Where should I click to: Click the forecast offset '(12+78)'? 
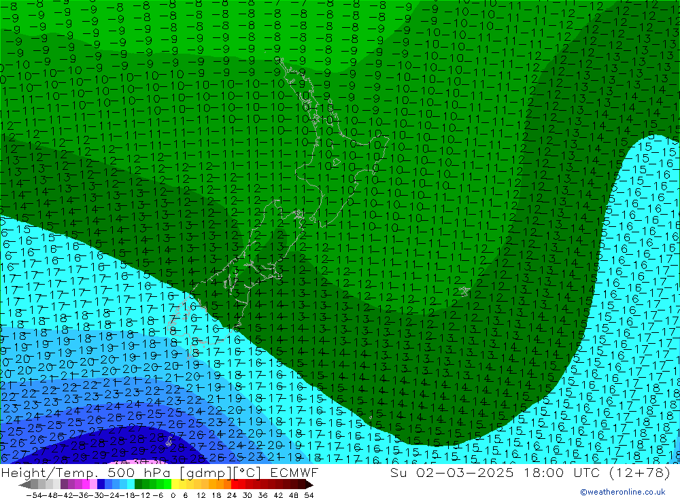click(640, 472)
